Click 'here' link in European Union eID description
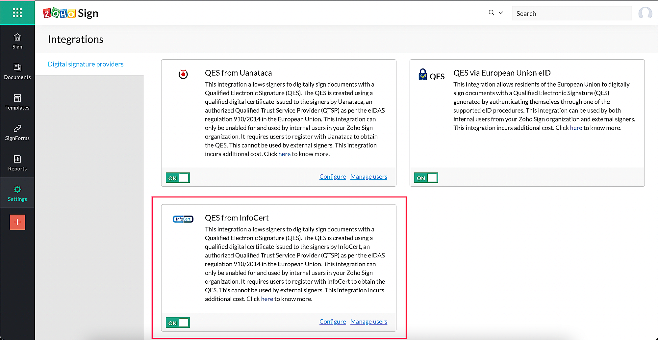The width and height of the screenshot is (658, 340). (576, 128)
